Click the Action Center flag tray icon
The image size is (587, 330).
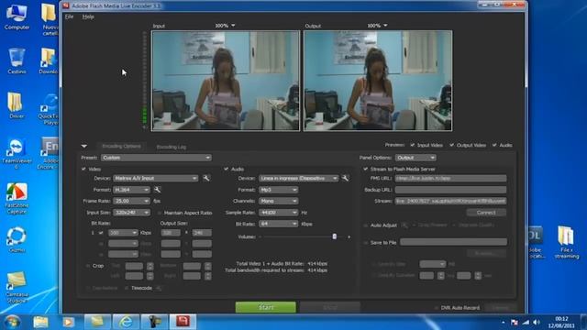515,322
